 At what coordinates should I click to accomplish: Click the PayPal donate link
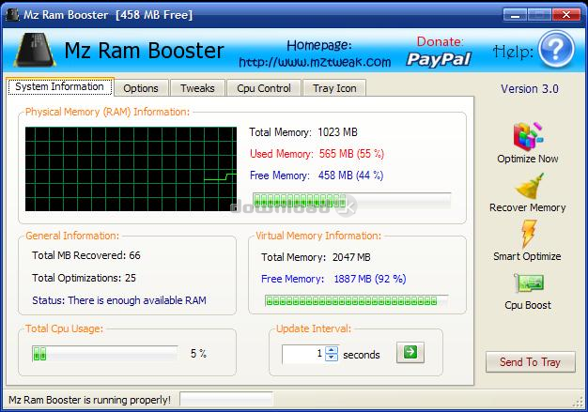click(439, 59)
